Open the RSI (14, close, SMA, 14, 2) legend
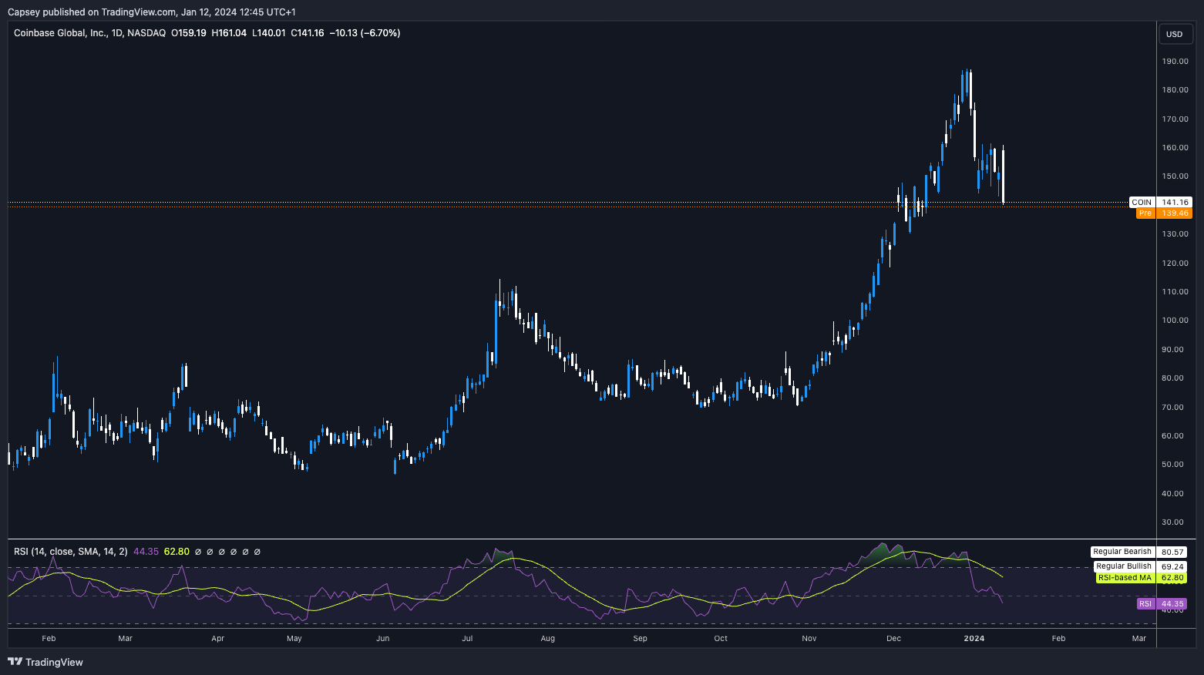 (x=70, y=552)
